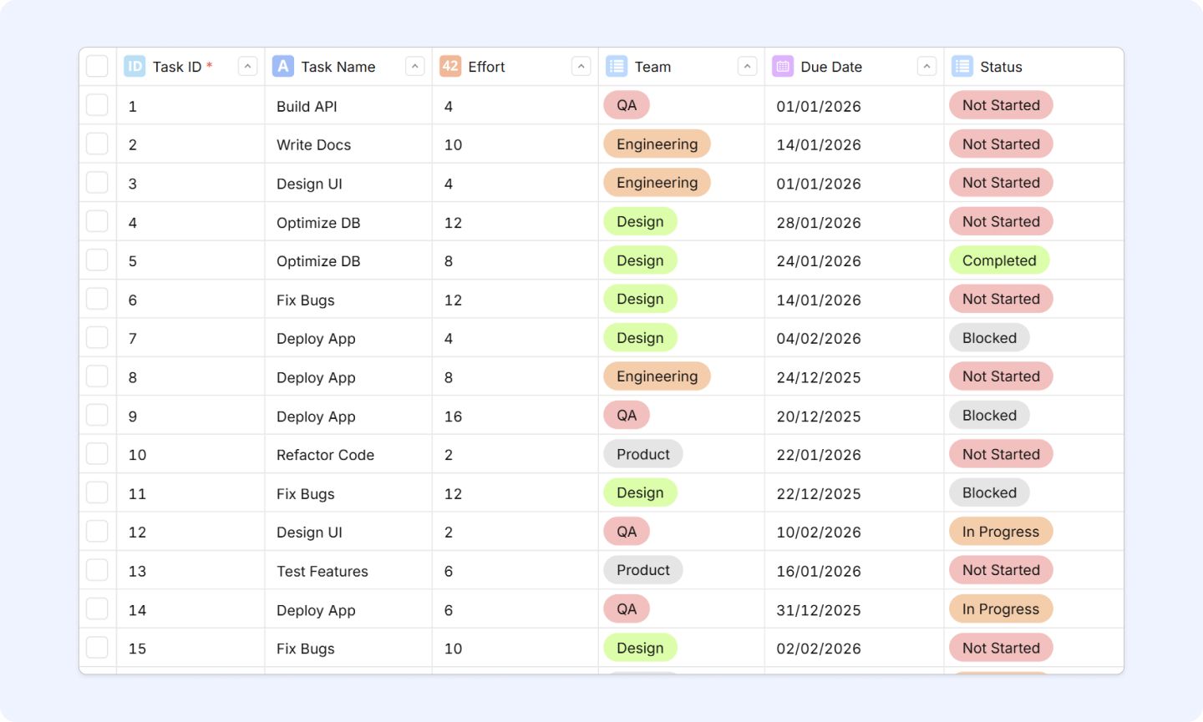Open the Effort column's chevron menu
Image resolution: width=1203 pixels, height=722 pixels.
click(581, 65)
